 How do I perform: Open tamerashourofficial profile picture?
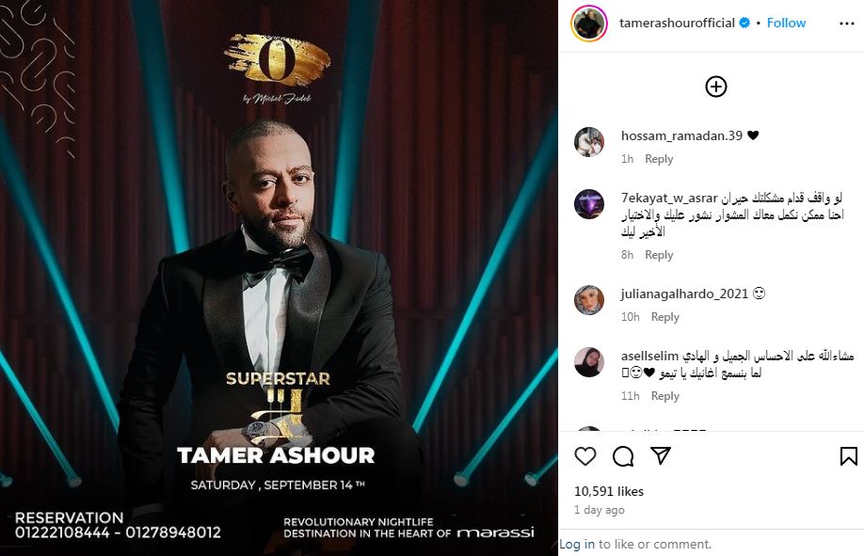click(588, 24)
